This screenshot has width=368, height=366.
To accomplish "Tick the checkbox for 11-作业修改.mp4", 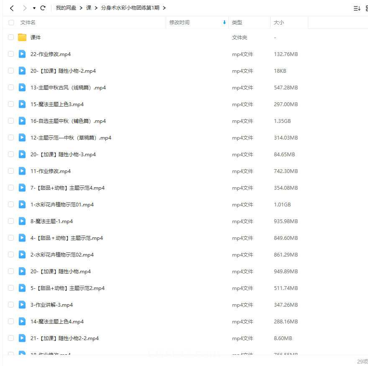I will (x=11, y=171).
